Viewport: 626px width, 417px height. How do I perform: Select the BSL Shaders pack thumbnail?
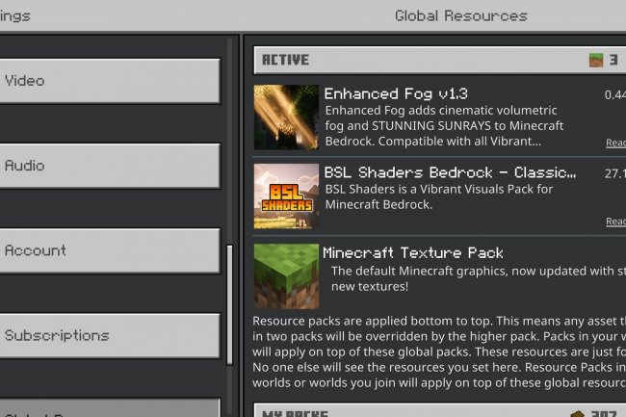pos(286,195)
